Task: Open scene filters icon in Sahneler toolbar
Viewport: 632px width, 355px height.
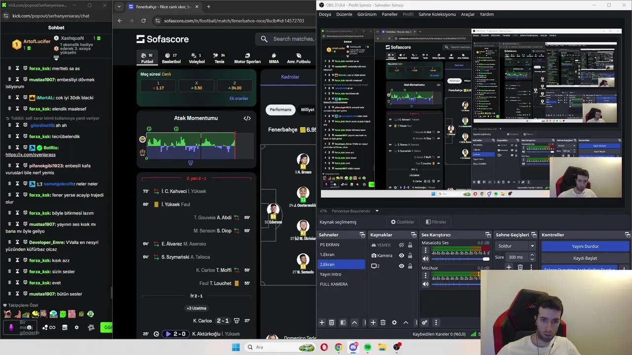Action: 343,322
